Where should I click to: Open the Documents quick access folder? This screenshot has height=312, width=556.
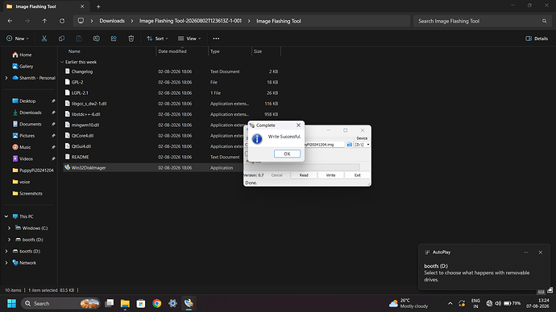coord(30,124)
